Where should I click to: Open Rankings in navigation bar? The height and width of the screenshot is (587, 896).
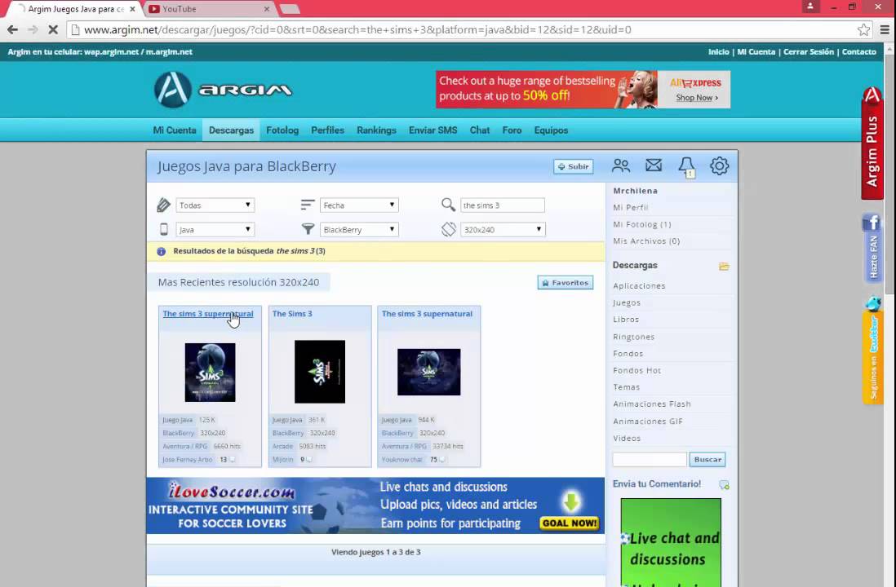pyautogui.click(x=376, y=130)
